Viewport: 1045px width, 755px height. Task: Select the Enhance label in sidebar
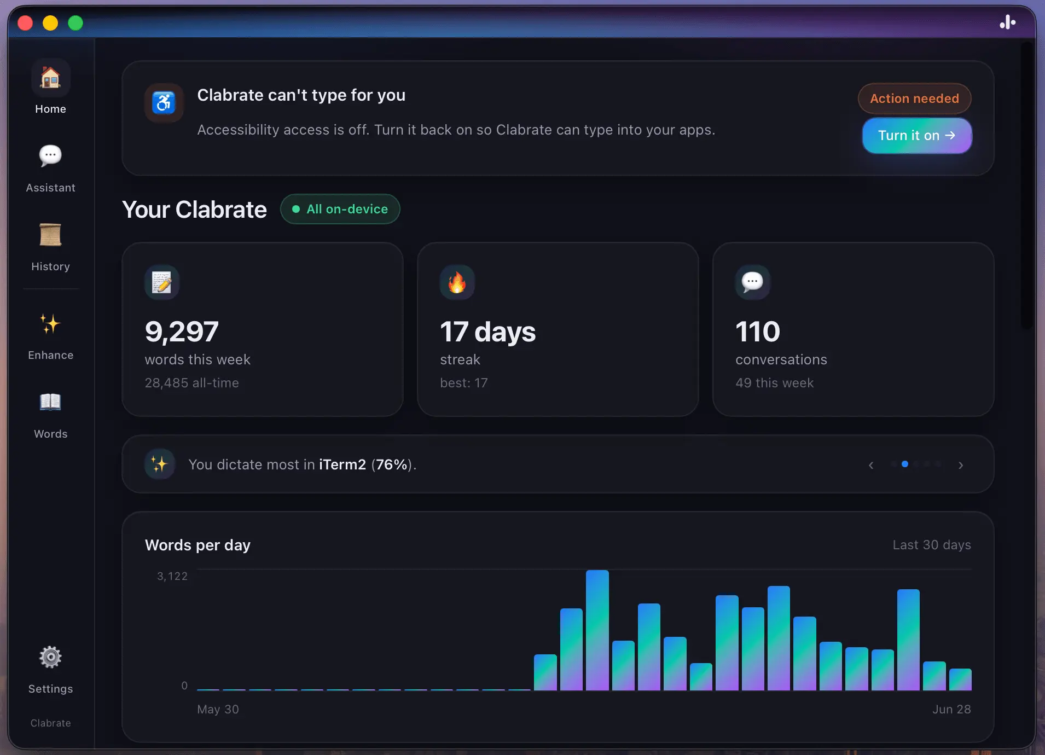(x=50, y=355)
